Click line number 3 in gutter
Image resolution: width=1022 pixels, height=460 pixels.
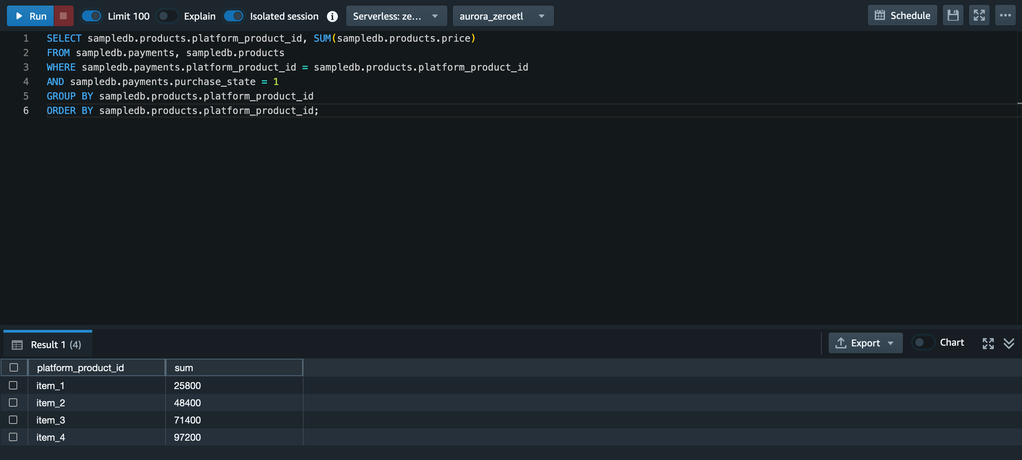[26, 67]
